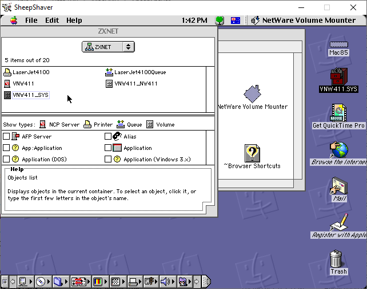The width and height of the screenshot is (367, 289).
Task: Open the Apple menu
Action: point(14,21)
